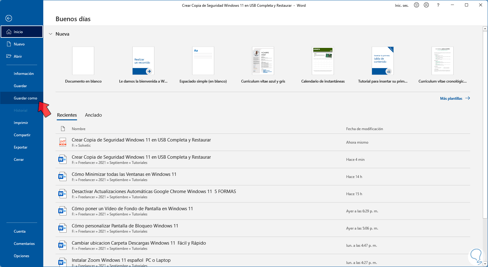Viewport: 488px width, 267px height.
Task: Click Word icon for Vídeo de Fondo de Pantalla
Action: tap(63, 211)
